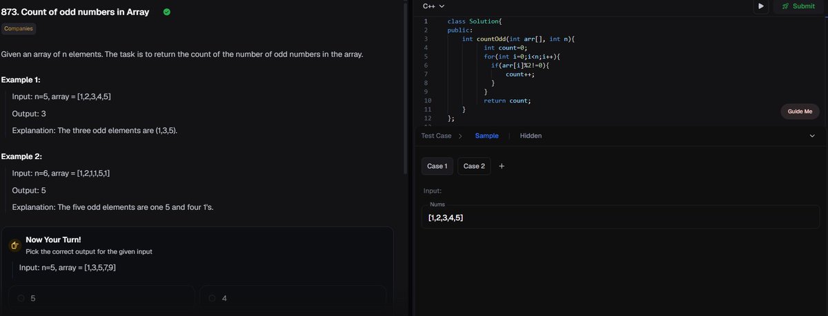Select Case 1 tab
The height and width of the screenshot is (316, 828).
pyautogui.click(x=437, y=166)
